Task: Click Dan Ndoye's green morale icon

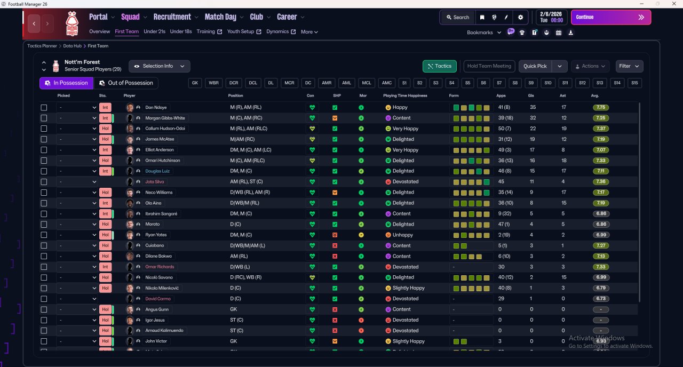Action: (361, 107)
